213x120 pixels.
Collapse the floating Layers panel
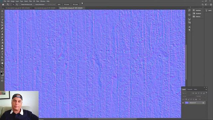click(204, 87)
